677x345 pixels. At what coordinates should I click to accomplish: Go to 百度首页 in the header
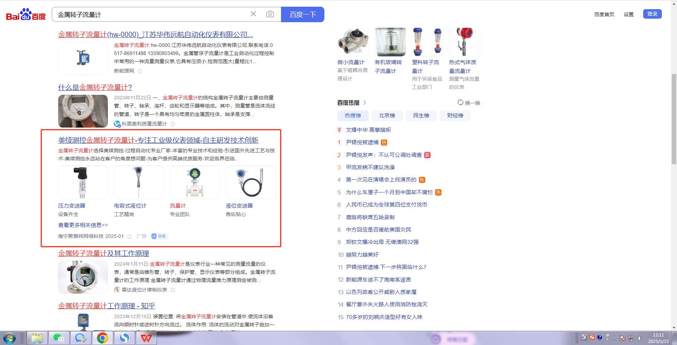pos(604,14)
